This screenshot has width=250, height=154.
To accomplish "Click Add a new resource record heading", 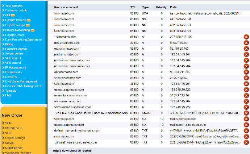I will tap(72, 151).
